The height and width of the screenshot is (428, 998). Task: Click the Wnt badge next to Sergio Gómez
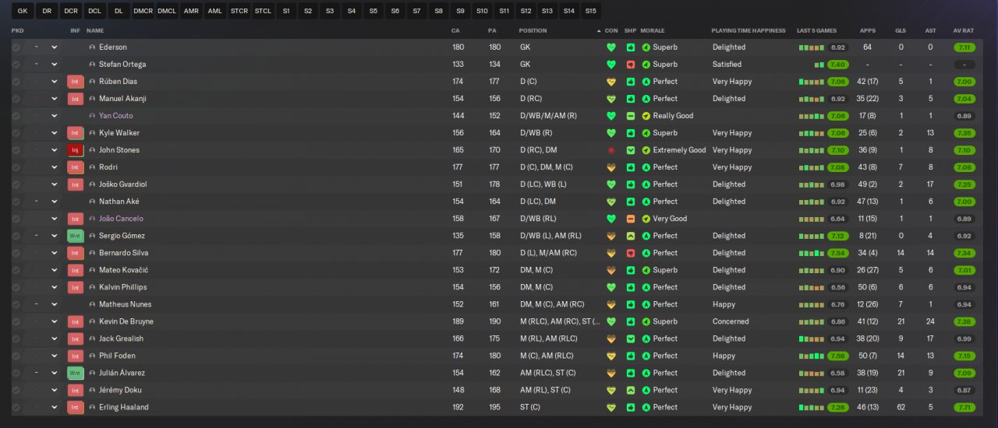[x=76, y=236]
